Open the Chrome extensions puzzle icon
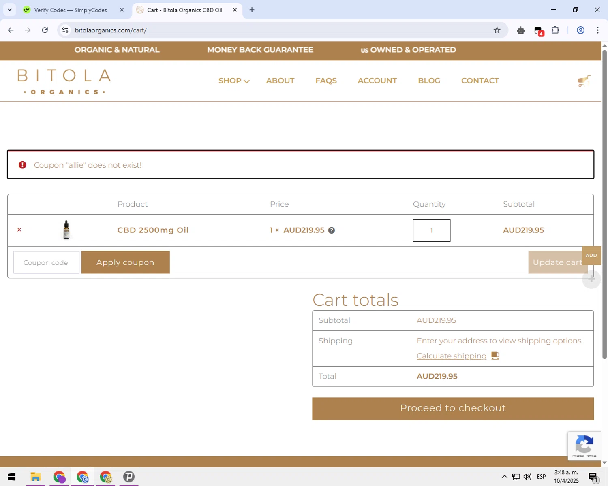The image size is (608, 486). coord(555,30)
